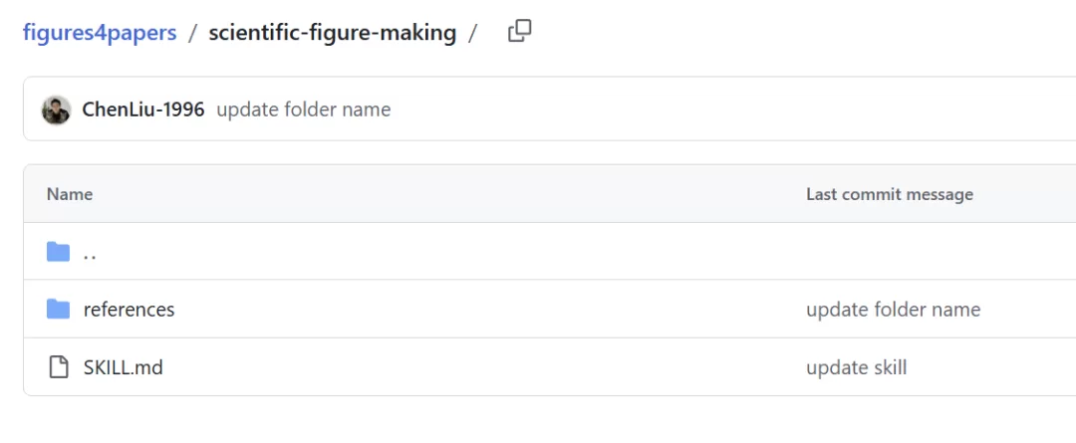Select the SKILL.md table row

549,367
